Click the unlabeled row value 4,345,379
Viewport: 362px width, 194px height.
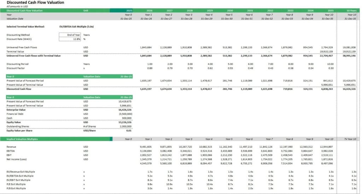point(146,164)
